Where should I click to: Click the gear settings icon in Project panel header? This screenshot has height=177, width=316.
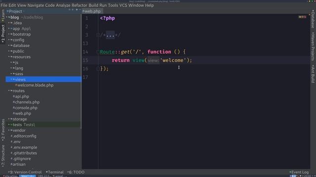[x=77, y=10]
